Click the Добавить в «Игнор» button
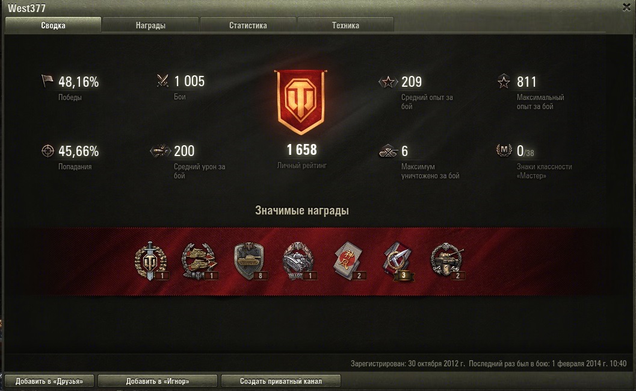636x391 pixels. [x=158, y=381]
